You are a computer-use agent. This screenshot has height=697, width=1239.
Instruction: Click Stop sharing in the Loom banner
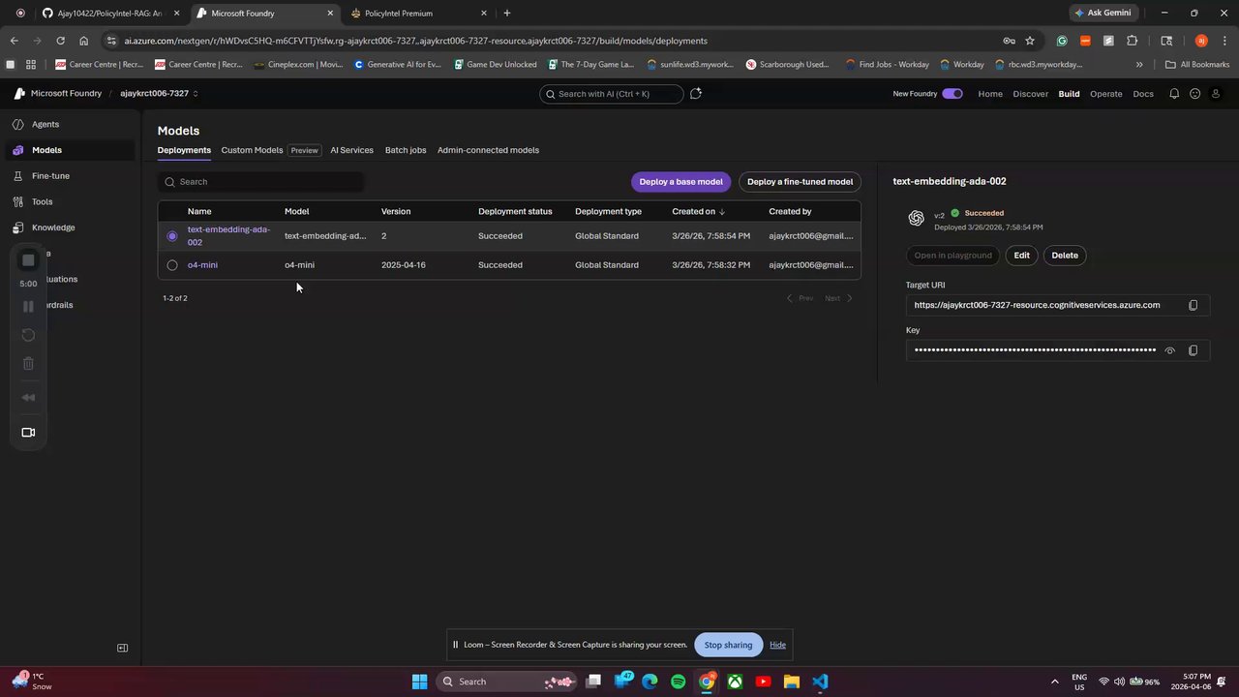point(728,645)
